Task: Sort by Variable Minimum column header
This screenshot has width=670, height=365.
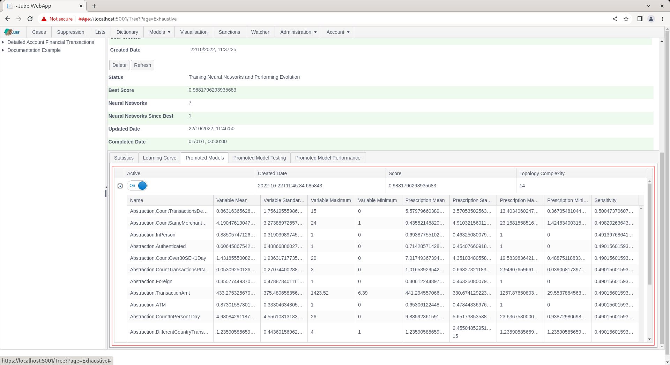Action: click(x=379, y=200)
